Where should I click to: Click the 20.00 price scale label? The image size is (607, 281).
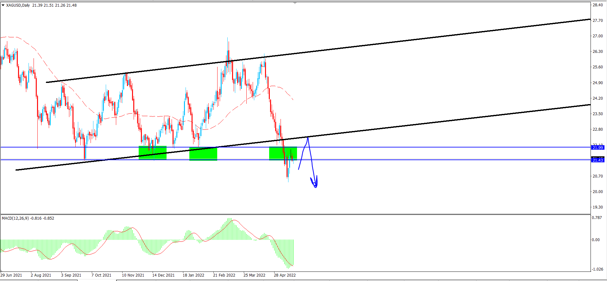point(598,192)
